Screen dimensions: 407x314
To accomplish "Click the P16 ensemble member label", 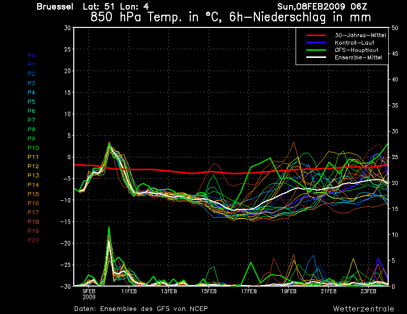I will [33, 203].
